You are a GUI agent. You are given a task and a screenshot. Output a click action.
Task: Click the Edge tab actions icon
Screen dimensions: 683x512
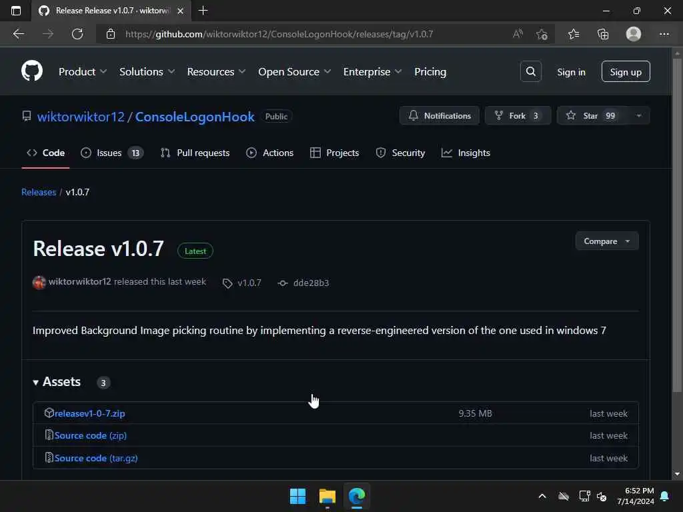coord(16,11)
